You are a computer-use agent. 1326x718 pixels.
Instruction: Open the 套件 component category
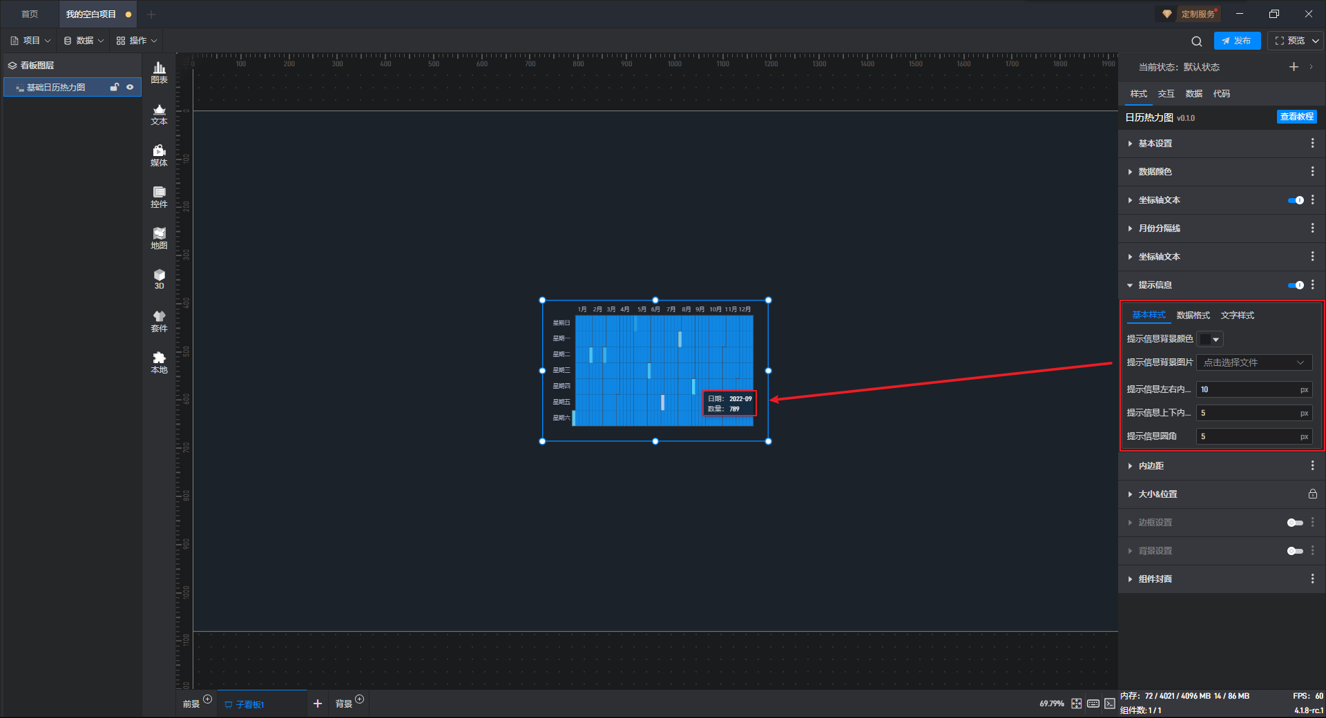click(159, 321)
